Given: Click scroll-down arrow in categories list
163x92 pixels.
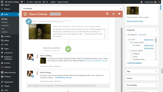Looking at the screenshot, I should pos(156,59).
